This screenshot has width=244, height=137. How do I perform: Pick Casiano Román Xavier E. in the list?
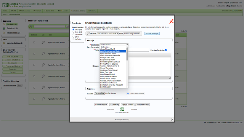(x=113, y=66)
